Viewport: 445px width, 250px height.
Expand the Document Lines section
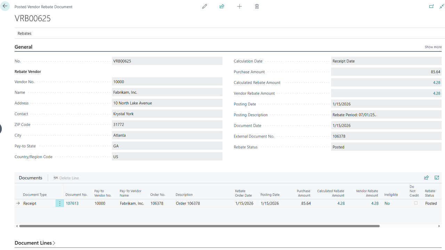click(x=35, y=243)
